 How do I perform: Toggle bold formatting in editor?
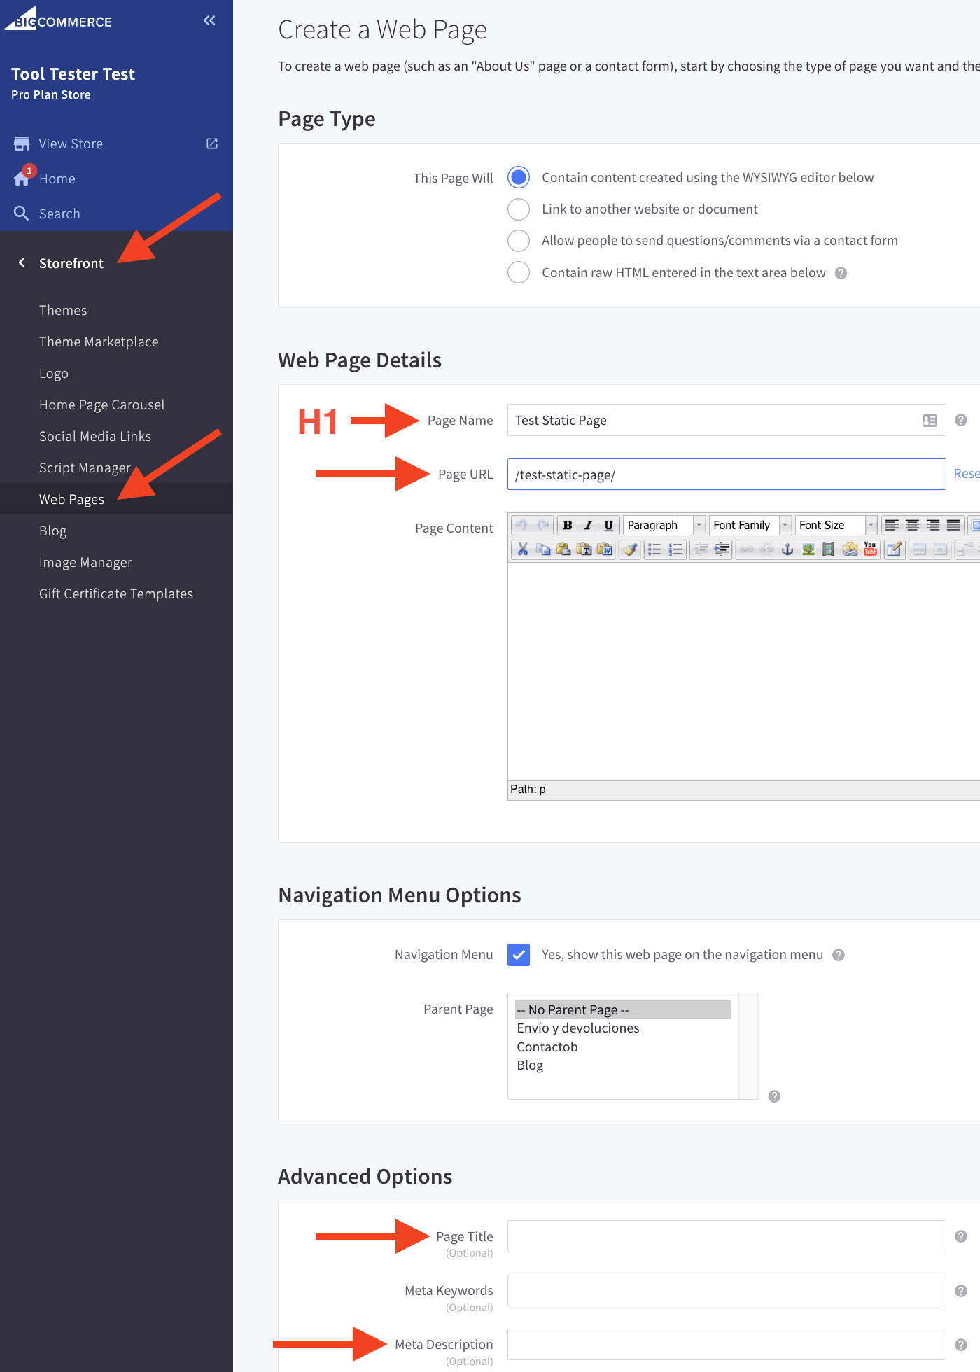[x=568, y=525]
